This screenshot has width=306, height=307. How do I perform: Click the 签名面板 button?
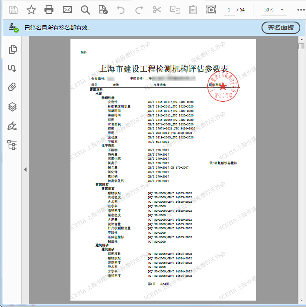[x=281, y=28]
